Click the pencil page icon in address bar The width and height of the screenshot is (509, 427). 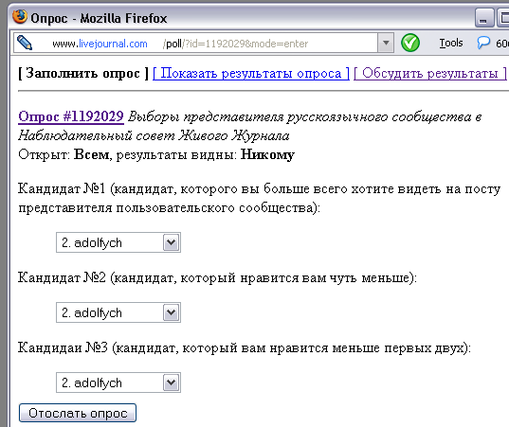25,43
